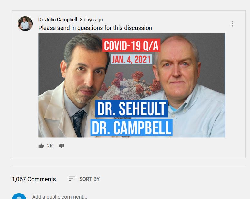Screen dimensions: 250x199
Task: Open the three-dot post options menu
Action: click(233, 24)
